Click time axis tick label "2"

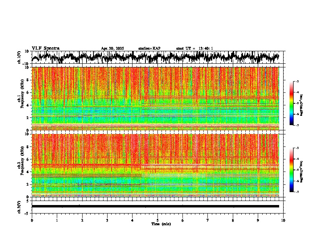82,220
